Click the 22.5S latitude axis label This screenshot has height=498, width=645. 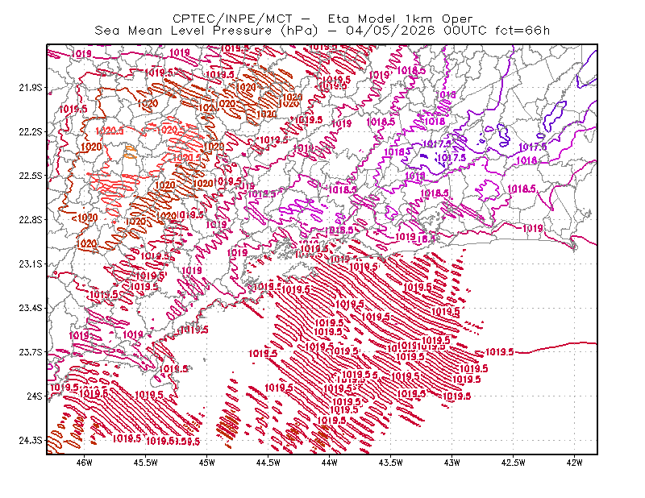coord(31,176)
